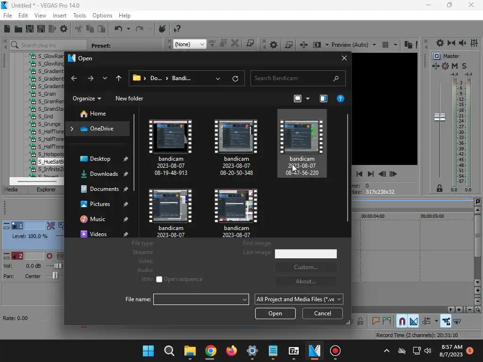
Task: Open Master bus settings gear icon
Action: [440, 43]
